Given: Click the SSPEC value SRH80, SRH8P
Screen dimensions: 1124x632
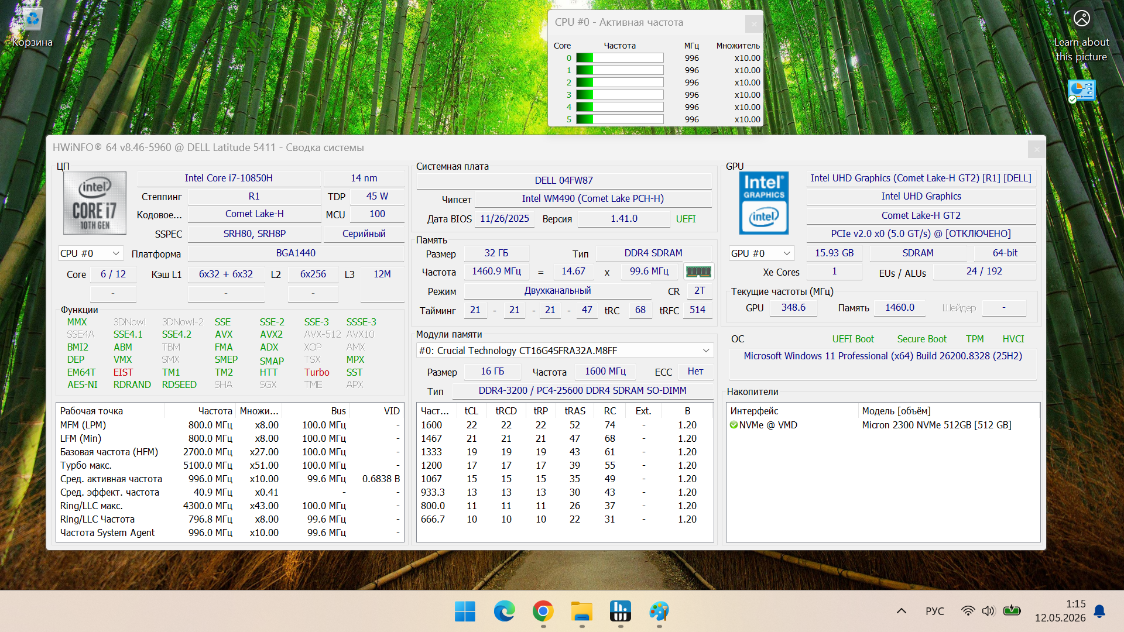Looking at the screenshot, I should click(x=255, y=234).
